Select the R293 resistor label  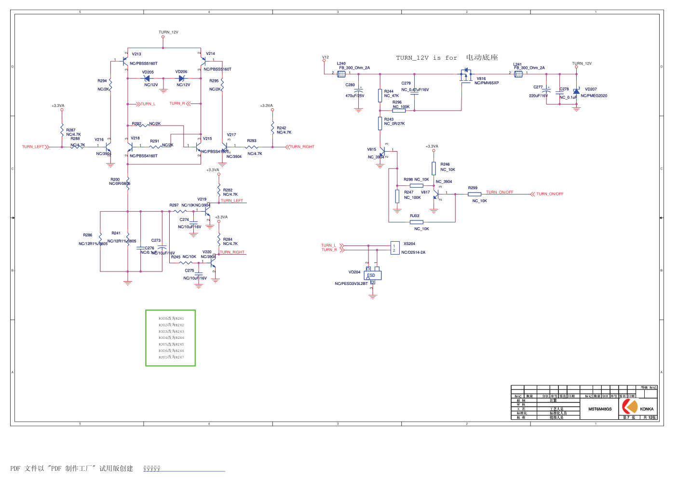252,141
